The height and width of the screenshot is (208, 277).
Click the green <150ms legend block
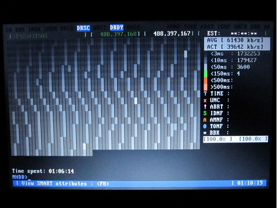[x=205, y=74]
